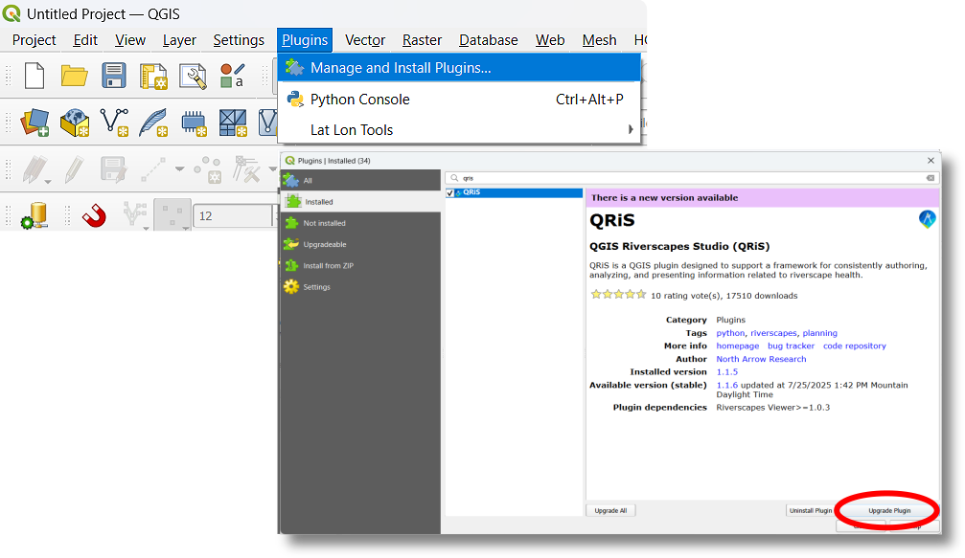Click the digitize with segment icon

pyautogui.click(x=153, y=169)
